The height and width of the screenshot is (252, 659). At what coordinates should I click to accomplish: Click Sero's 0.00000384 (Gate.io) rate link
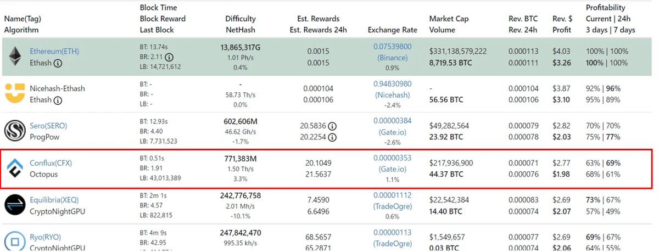click(392, 126)
